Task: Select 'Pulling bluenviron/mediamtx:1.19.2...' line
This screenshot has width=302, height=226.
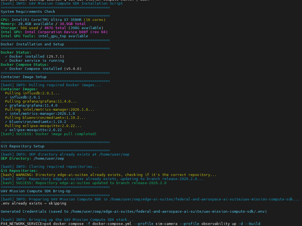Action: click(45, 118)
